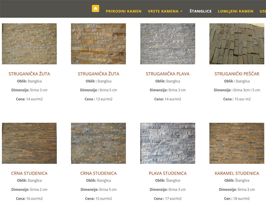Click the '17 eur/m2' price of Plava Studenica
The image size is (266, 202).
tap(173, 198)
